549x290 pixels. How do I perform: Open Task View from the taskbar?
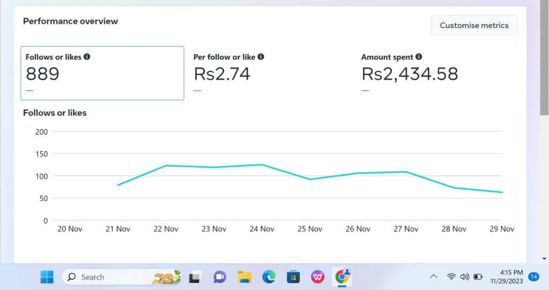pos(195,277)
